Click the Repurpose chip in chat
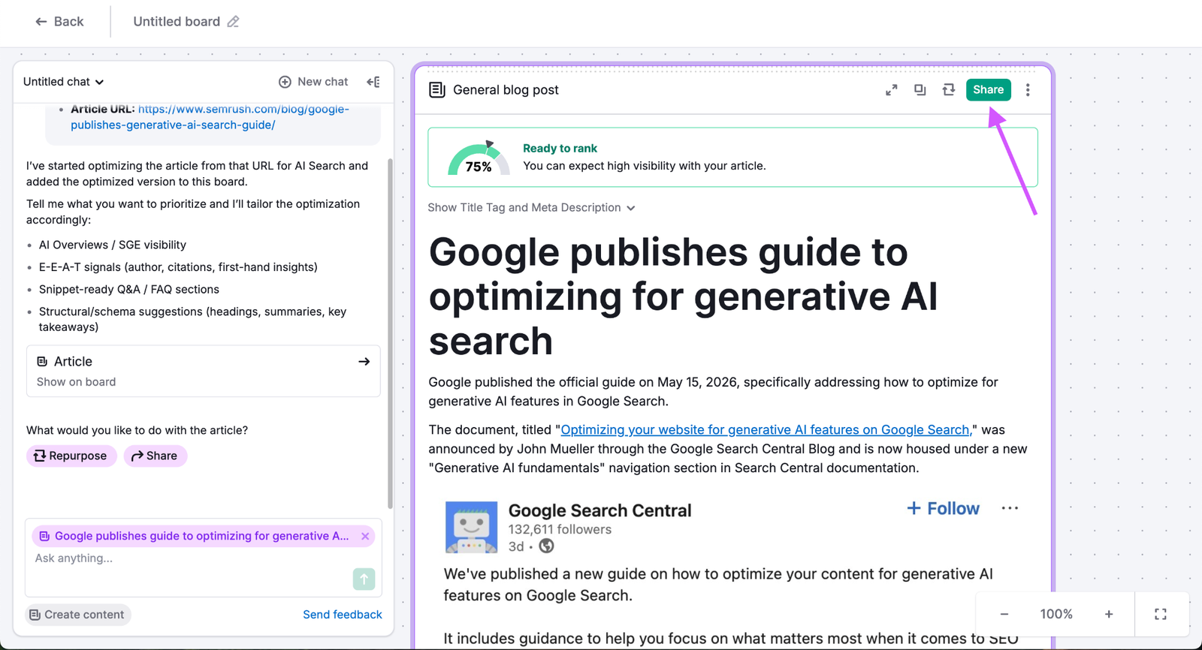This screenshot has width=1202, height=650. pos(71,456)
